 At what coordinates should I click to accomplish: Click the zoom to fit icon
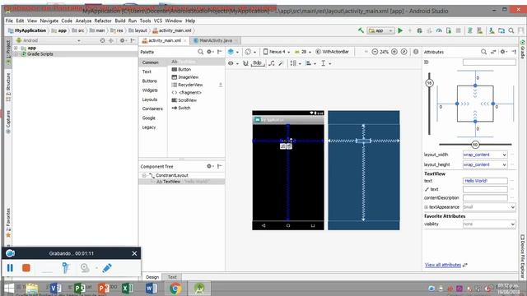click(404, 52)
